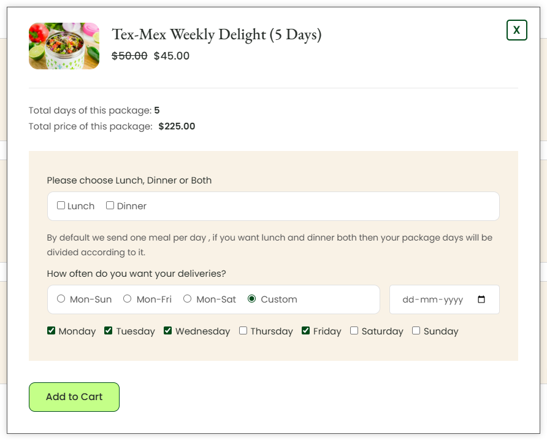547x440 pixels.
Task: Open the calendar picker icon
Action: click(481, 299)
